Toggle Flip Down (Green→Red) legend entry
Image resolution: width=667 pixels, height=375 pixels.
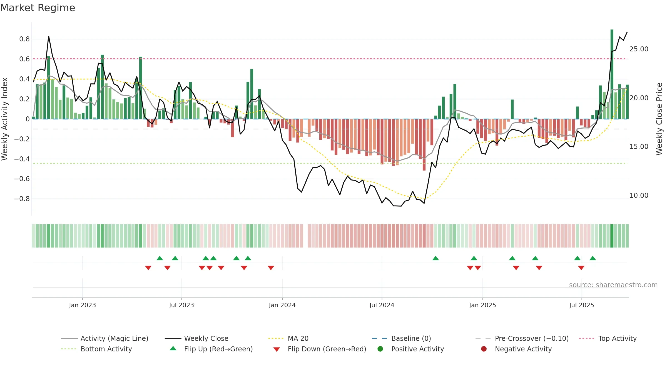pos(320,349)
